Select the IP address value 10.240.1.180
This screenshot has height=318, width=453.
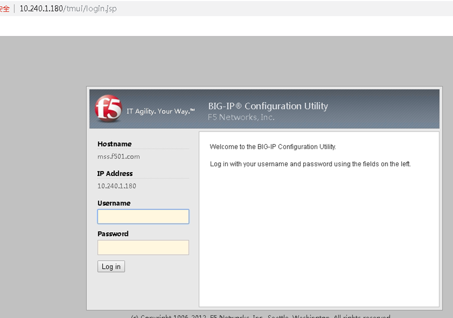[x=117, y=186]
